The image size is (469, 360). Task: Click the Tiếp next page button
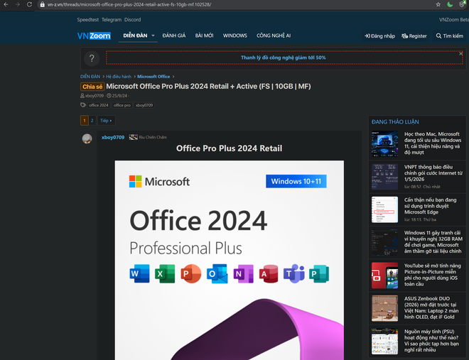(106, 121)
